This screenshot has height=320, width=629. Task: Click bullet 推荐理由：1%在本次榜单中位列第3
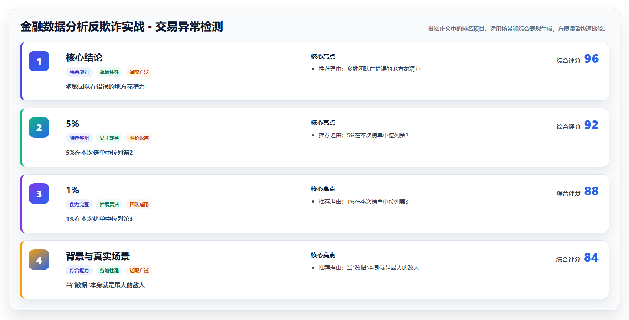(x=364, y=201)
